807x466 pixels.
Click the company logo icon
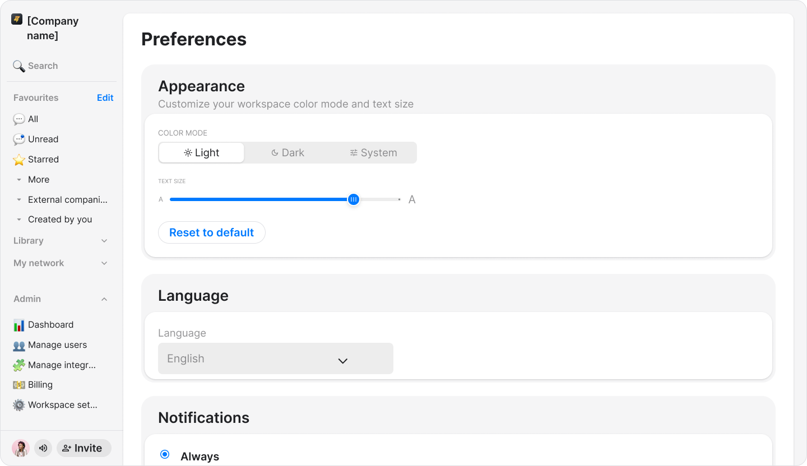point(17,19)
